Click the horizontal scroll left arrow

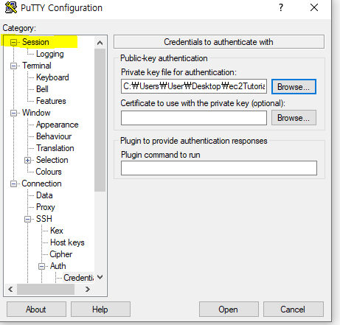[x=10, y=290]
